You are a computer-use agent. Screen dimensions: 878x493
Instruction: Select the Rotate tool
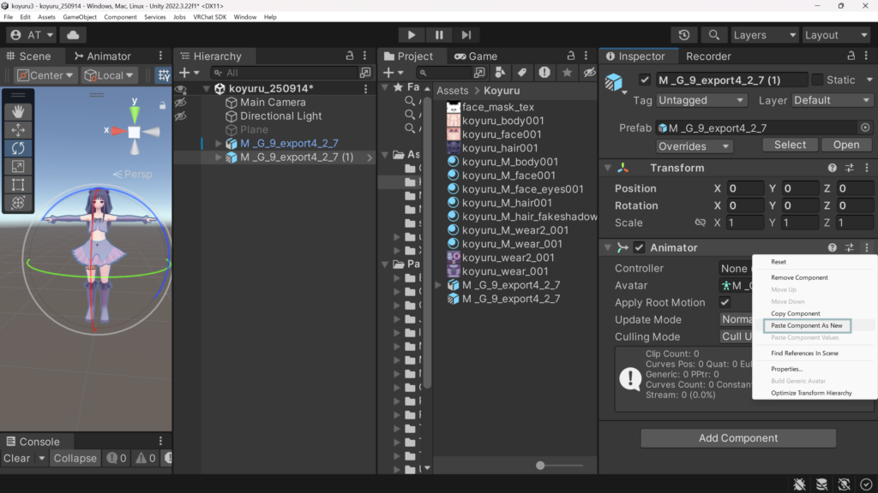(x=18, y=148)
